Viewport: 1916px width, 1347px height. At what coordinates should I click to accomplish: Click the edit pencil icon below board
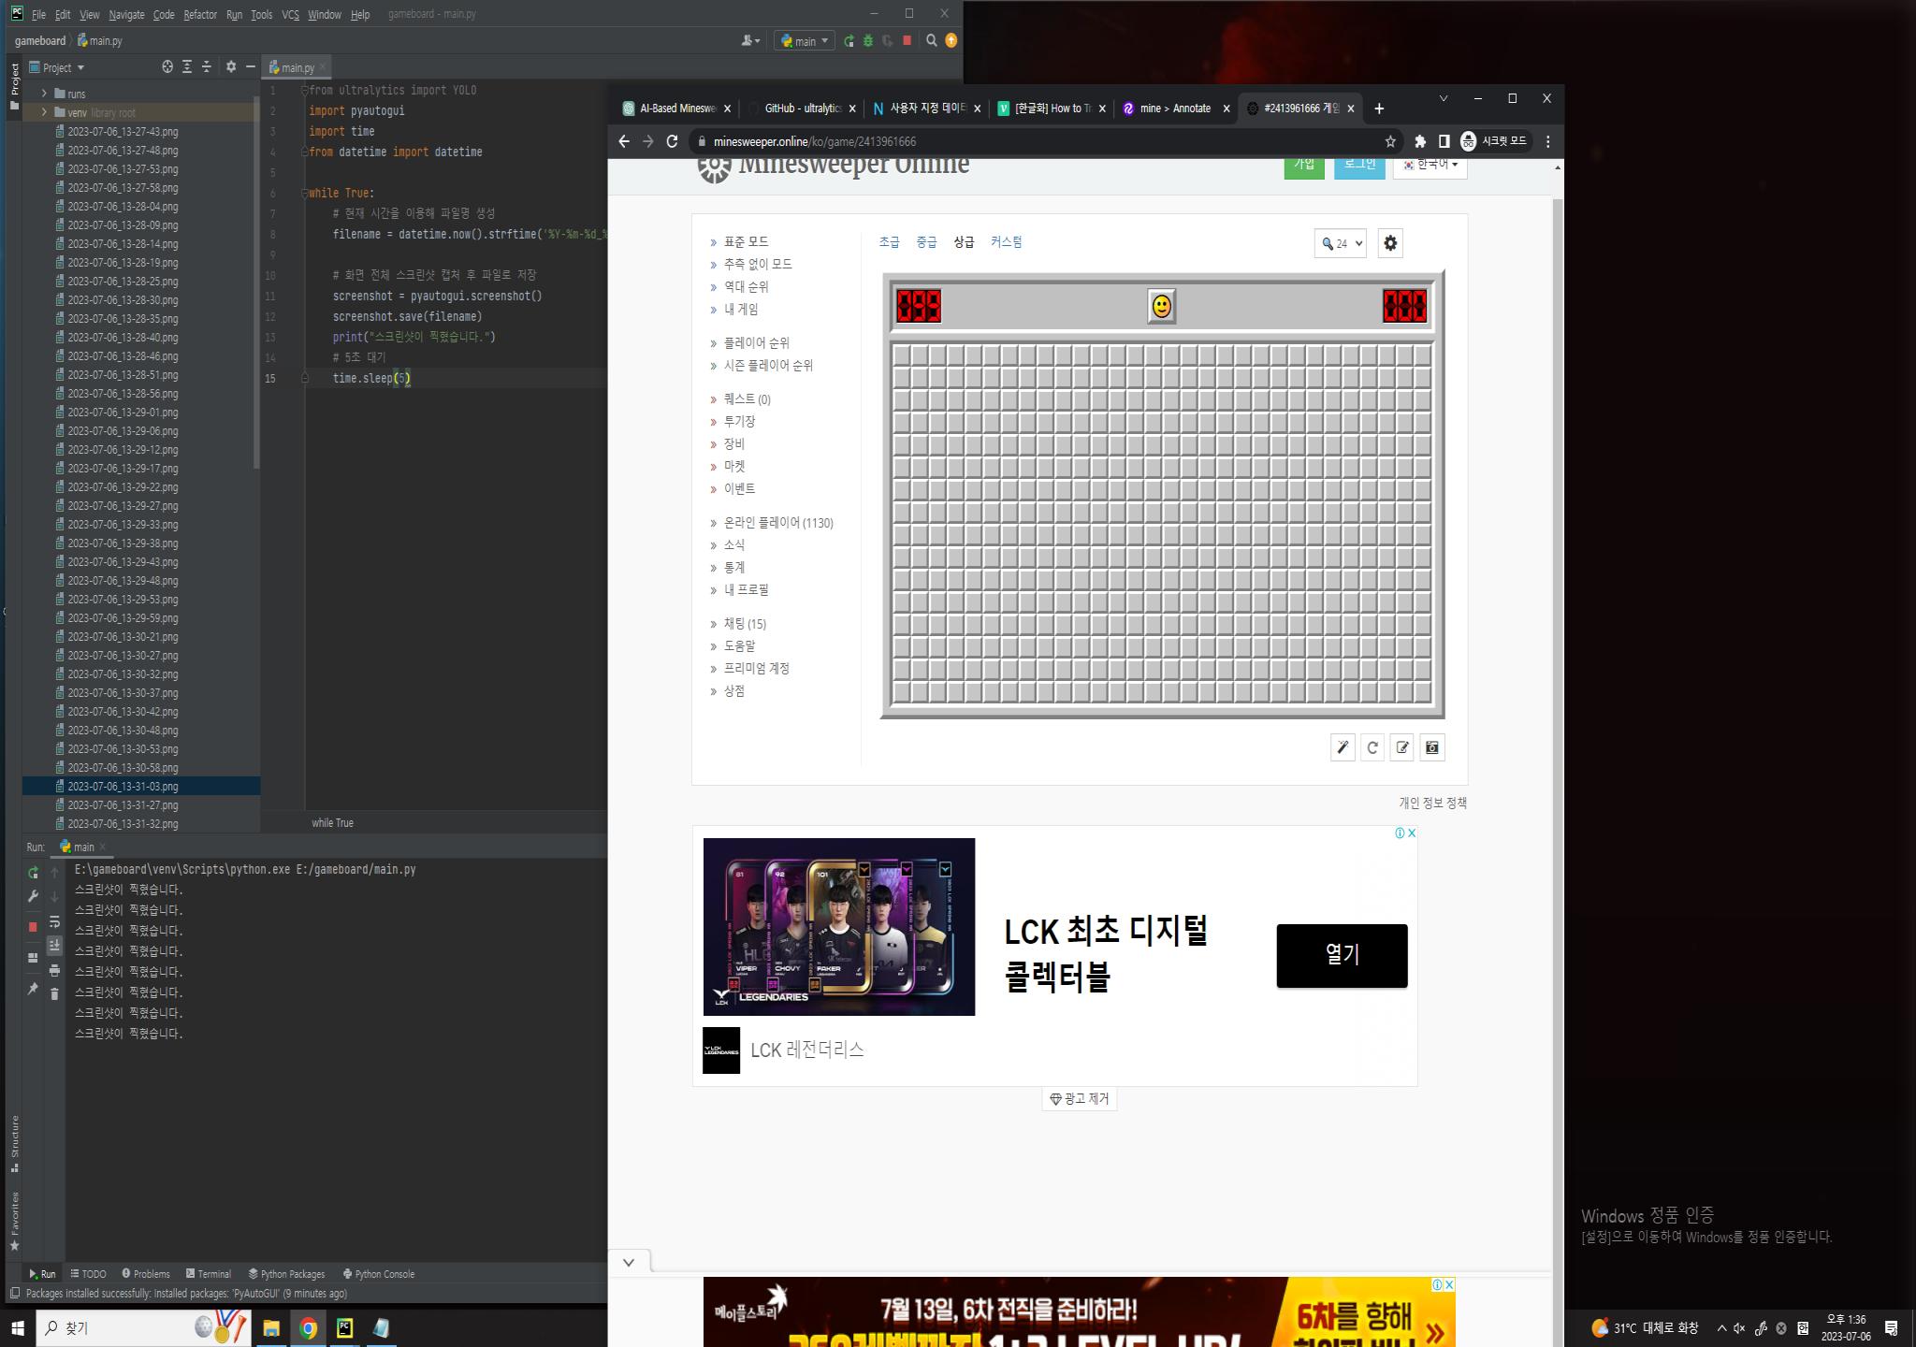(1402, 747)
